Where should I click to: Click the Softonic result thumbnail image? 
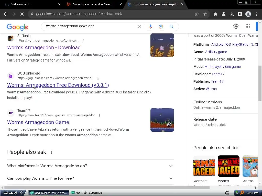162,45
